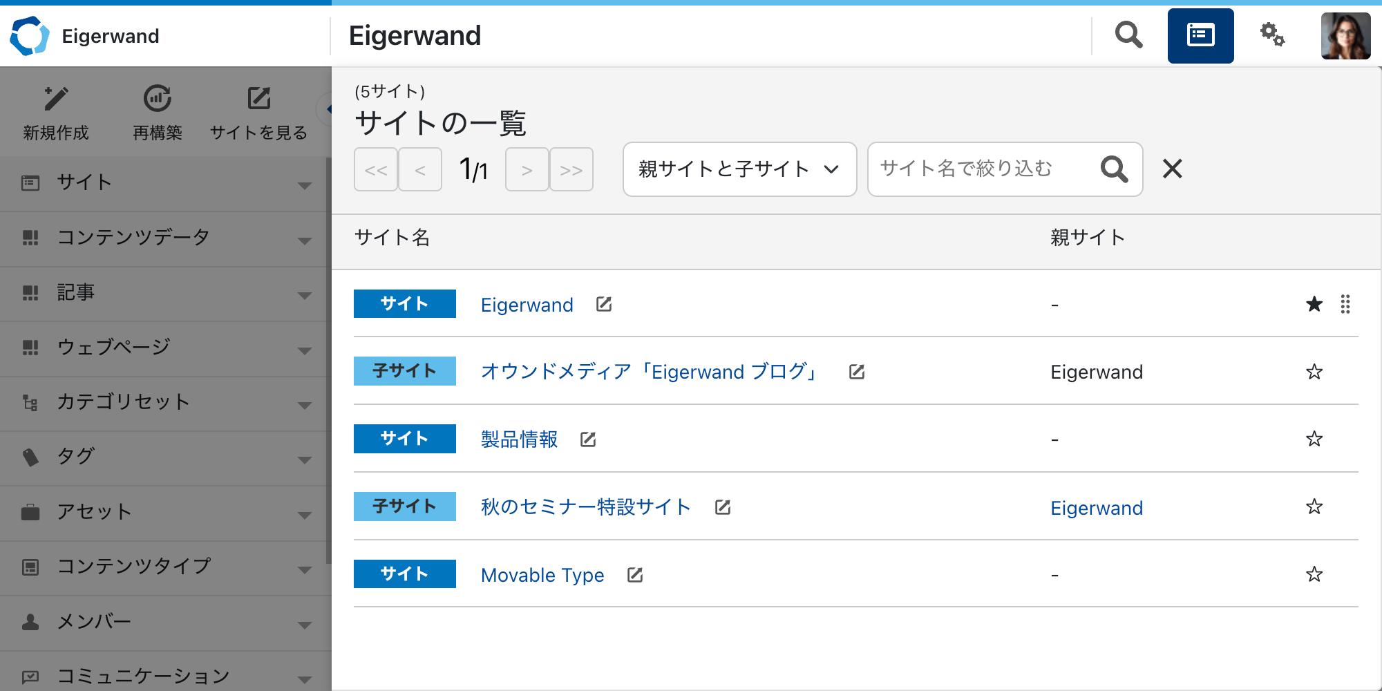This screenshot has width=1382, height=691.
Task: Open external link icon next to 製品情報
Action: 588,439
